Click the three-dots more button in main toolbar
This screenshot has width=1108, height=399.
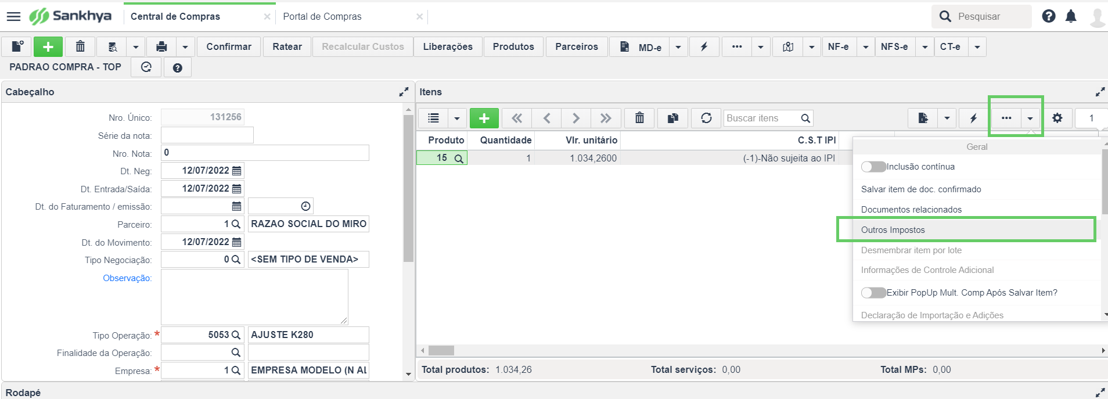pos(737,46)
